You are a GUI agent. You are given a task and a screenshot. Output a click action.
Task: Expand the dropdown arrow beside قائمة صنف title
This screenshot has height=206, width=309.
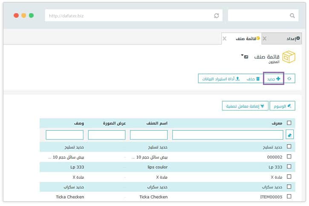click(242, 55)
